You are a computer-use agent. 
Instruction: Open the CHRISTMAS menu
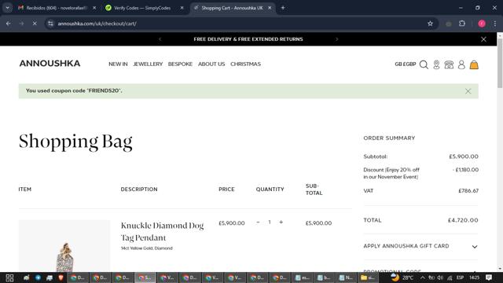pyautogui.click(x=245, y=64)
